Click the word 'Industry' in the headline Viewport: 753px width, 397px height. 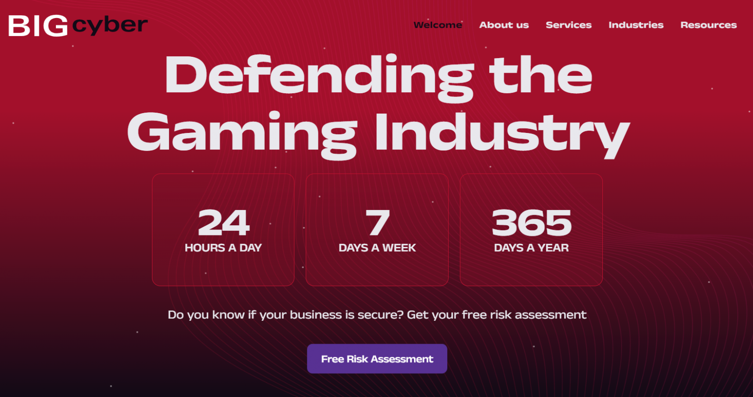click(502, 132)
